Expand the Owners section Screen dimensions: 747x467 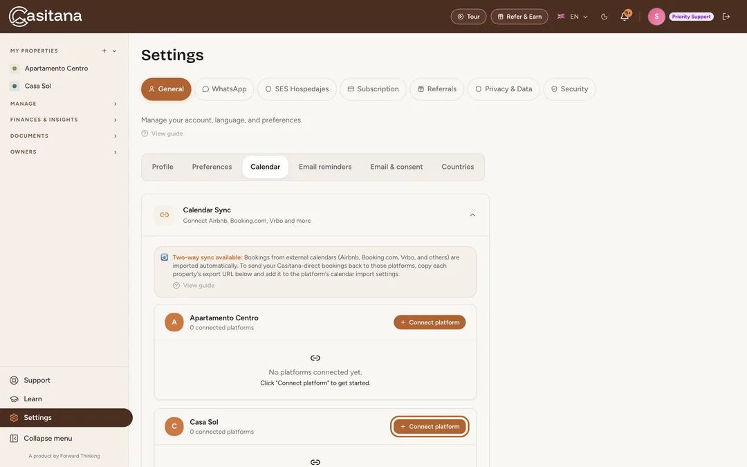tap(64, 152)
